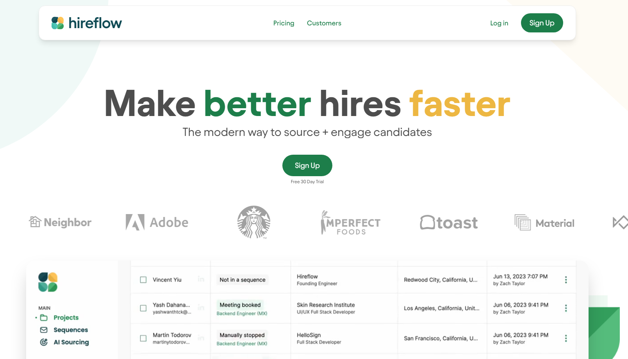Select the Yash Dahana row checkbox

click(x=143, y=308)
